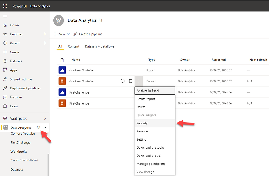Click the Favorites star icon

click(x=5, y=34)
